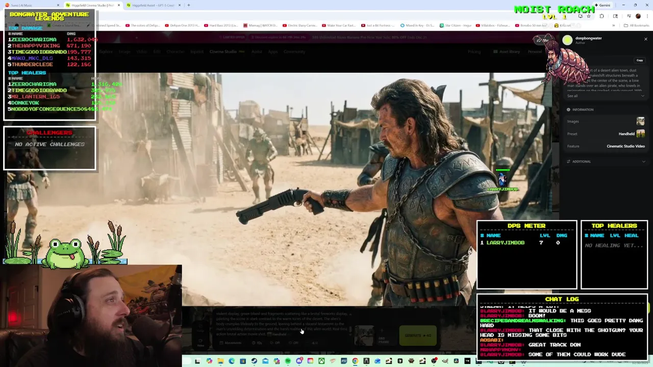Image resolution: width=653 pixels, height=367 pixels.
Task: Open 'Mixed In Key - DJ S...' bookmark
Action: coord(417,25)
